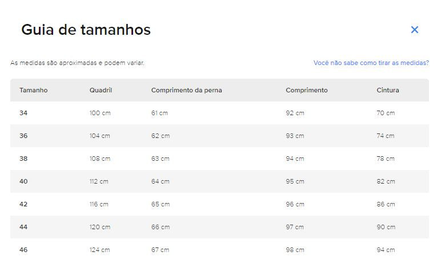This screenshot has height=268, width=441.
Task: Click the 67 cm leg length value
Action: [x=161, y=250]
